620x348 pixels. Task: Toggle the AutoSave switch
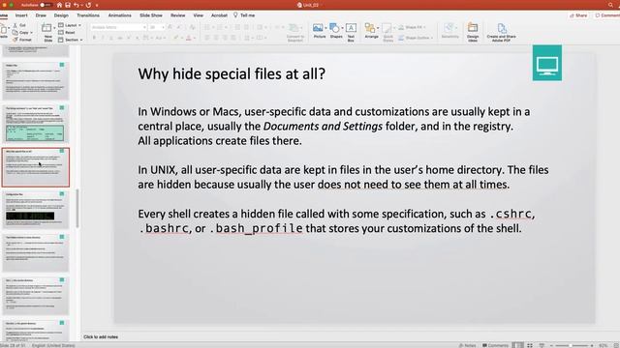click(46, 5)
